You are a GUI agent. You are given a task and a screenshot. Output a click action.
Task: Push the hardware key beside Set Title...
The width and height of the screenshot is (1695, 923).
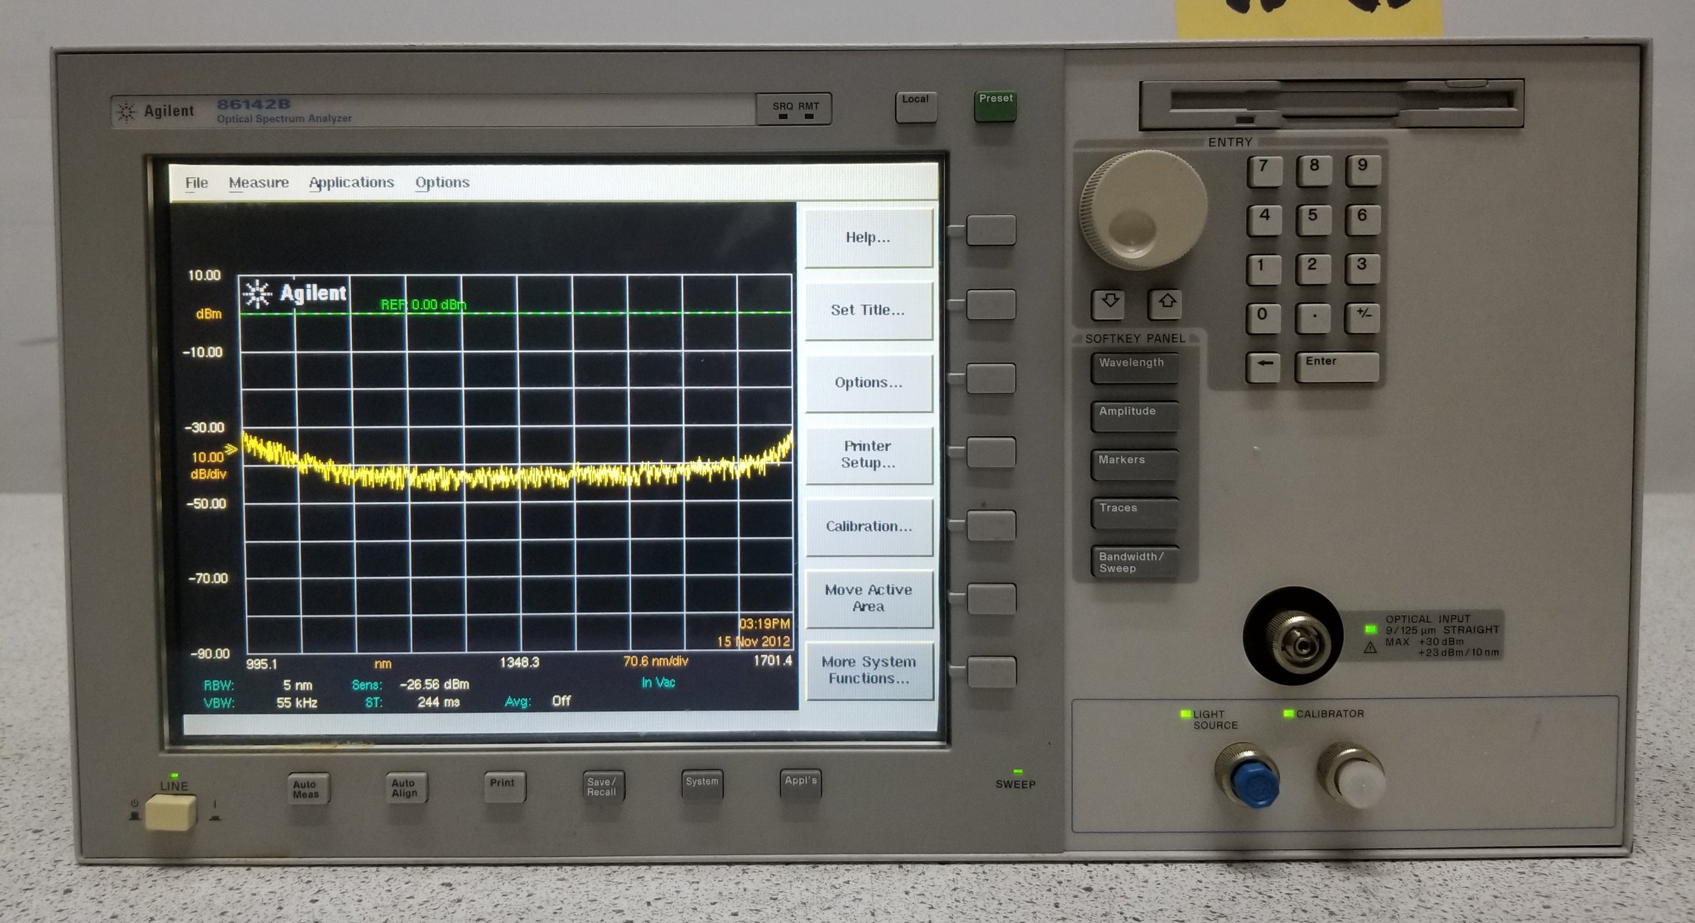(991, 304)
